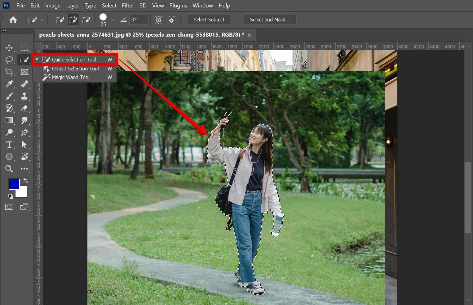
Task: Select the Horizontal Type tool
Action: [x=9, y=145]
